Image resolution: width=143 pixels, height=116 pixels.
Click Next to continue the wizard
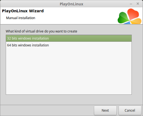(105, 110)
